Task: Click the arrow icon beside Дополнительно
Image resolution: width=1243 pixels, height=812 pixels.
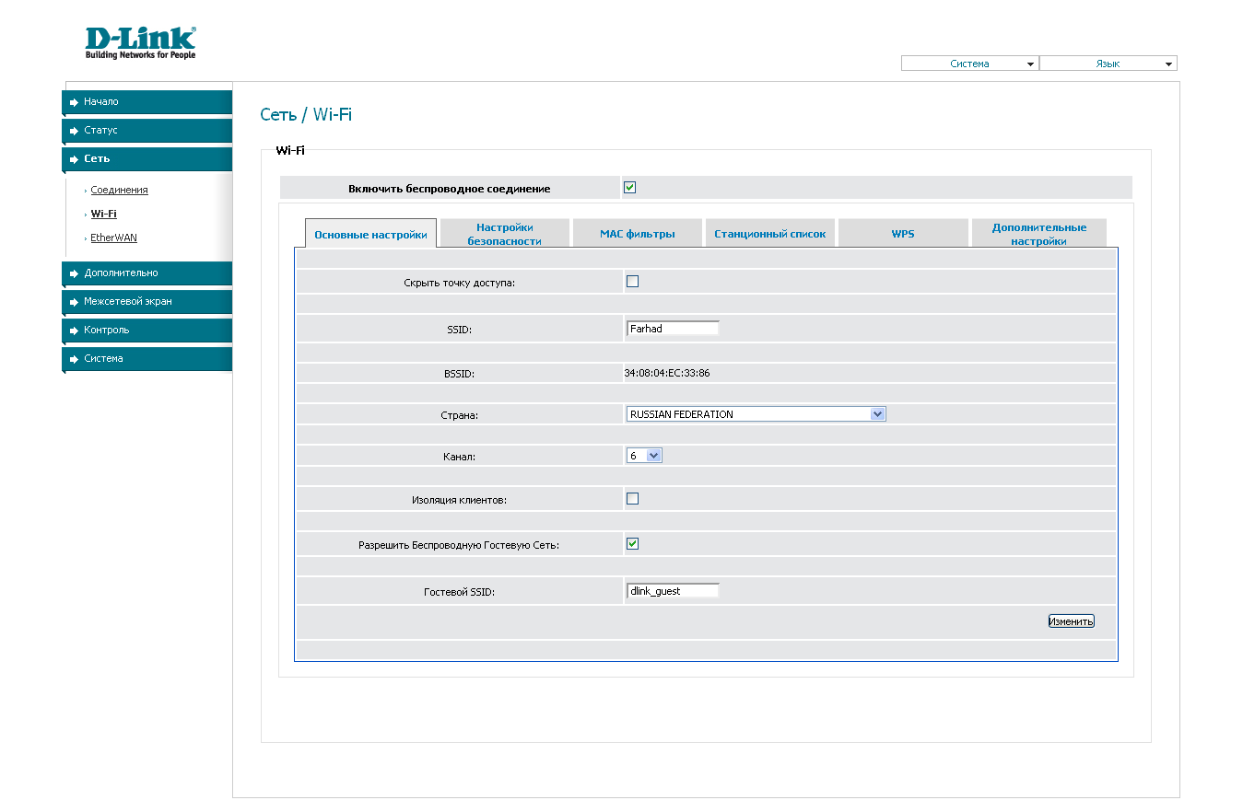Action: (x=74, y=273)
